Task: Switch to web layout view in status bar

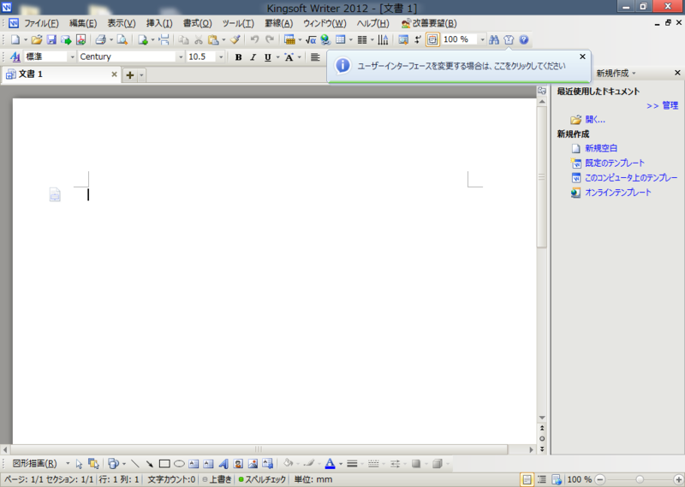Action: [x=556, y=479]
